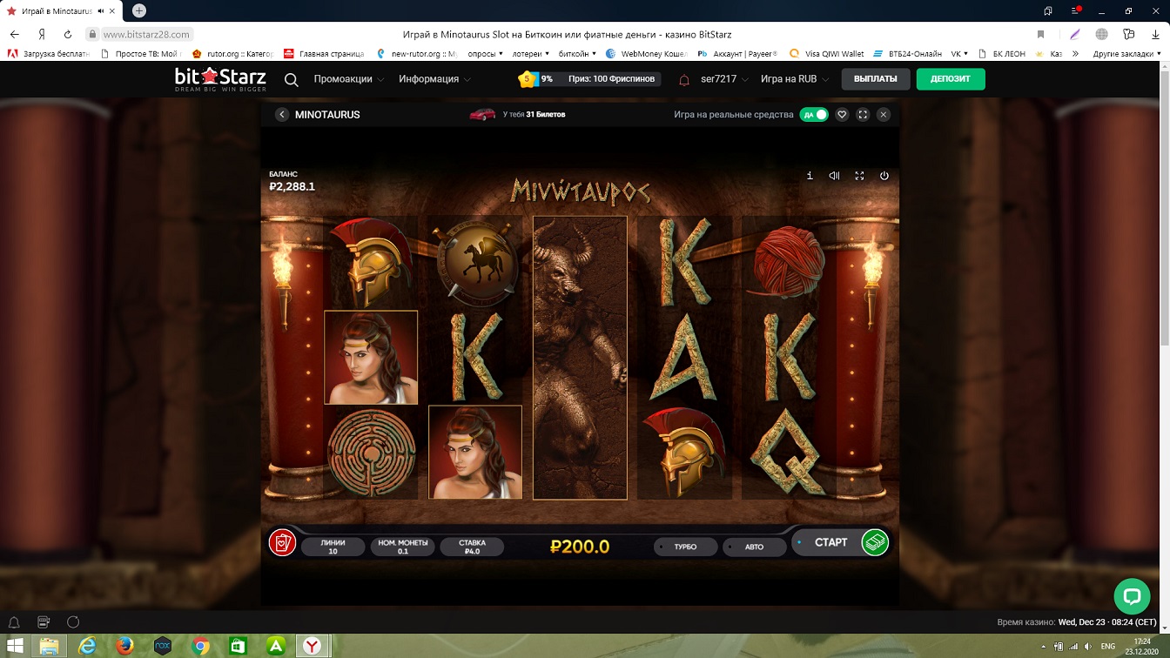Click the ВЫПЛАТЫ button
The height and width of the screenshot is (658, 1170).
coord(876,79)
